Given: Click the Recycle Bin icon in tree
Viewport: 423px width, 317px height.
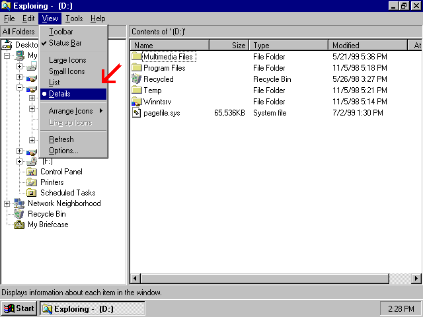Looking at the screenshot, I should tap(19, 214).
